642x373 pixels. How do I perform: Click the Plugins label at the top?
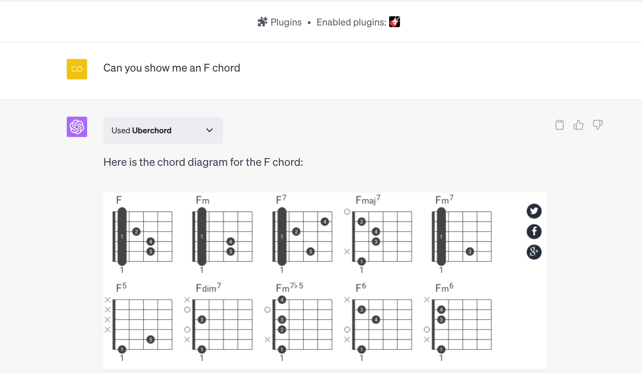point(286,22)
